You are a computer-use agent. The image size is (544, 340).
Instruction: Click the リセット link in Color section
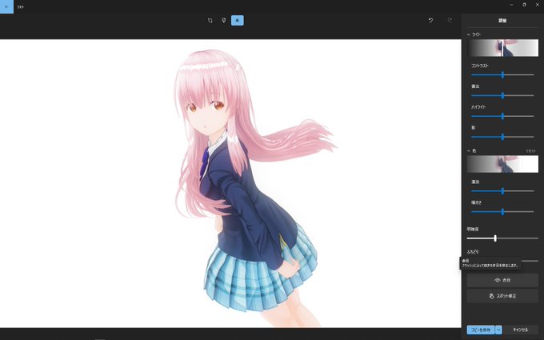point(531,151)
